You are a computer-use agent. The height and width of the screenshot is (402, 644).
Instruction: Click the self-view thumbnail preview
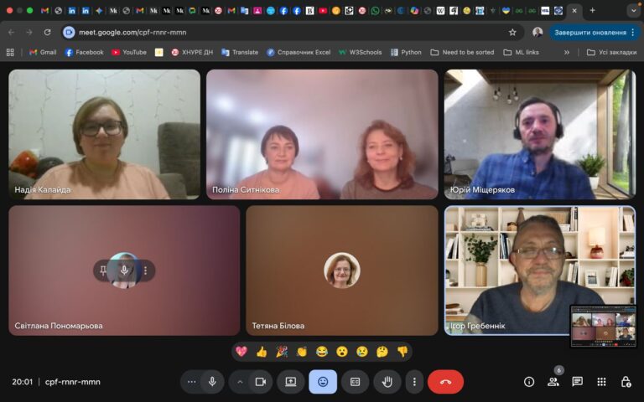tap(603, 326)
